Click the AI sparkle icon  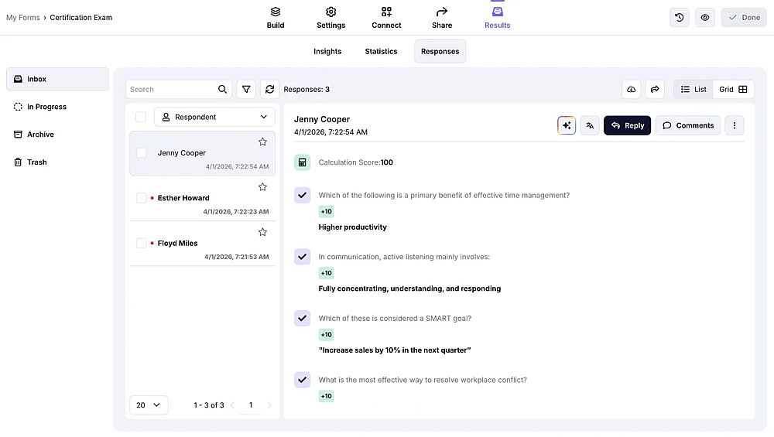tap(567, 125)
